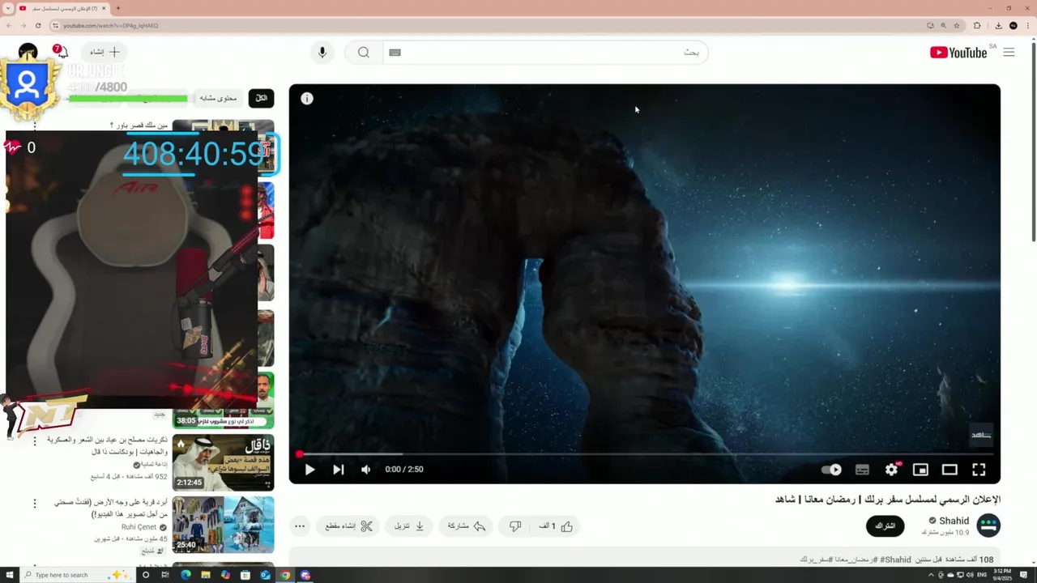Select the 'الكل' filter chip
This screenshot has height=583, width=1037.
pyautogui.click(x=261, y=98)
